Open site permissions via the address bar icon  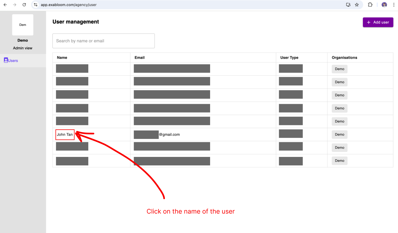(35, 4)
